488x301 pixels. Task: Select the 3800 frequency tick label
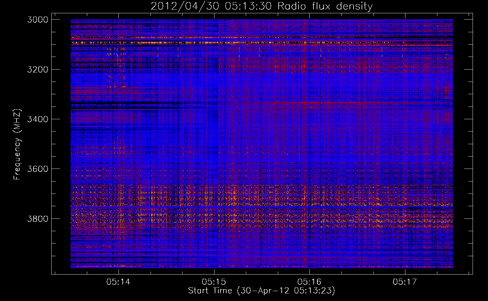38,219
